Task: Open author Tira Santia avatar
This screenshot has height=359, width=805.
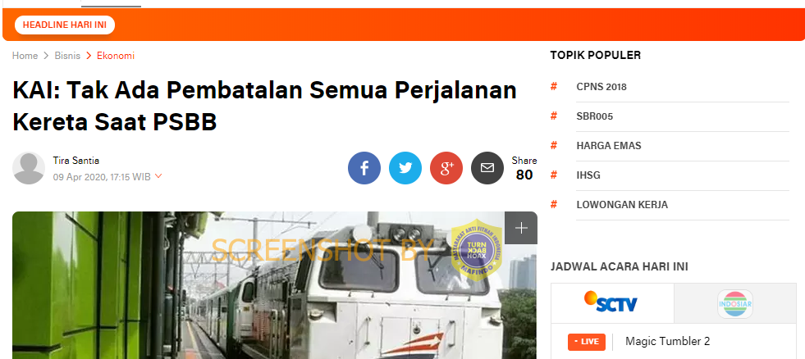Action: [29, 168]
